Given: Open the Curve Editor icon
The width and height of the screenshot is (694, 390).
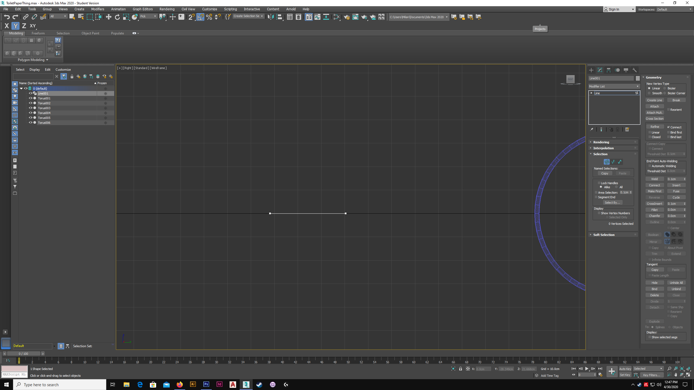Looking at the screenshot, I should click(x=317, y=17).
